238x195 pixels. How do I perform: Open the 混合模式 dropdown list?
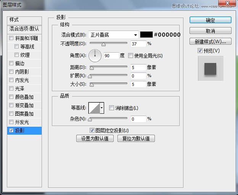click(114, 35)
